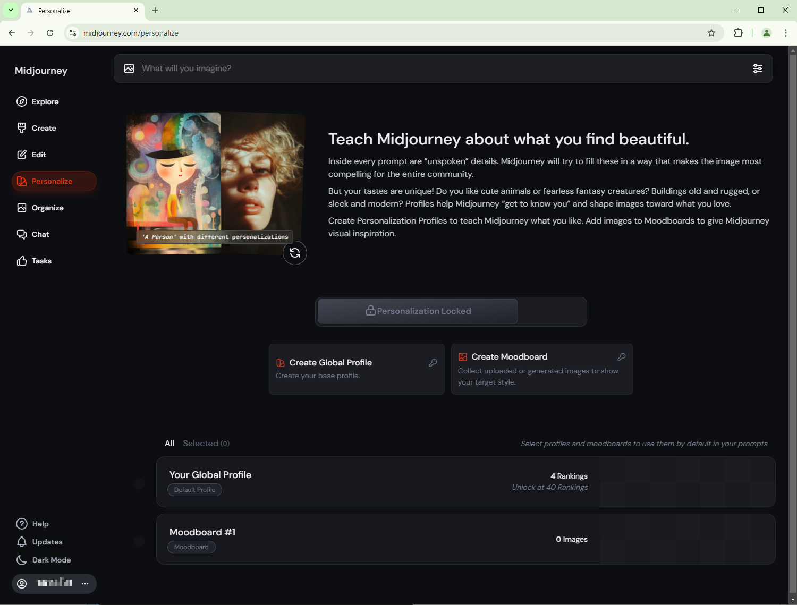Refresh the personalization example images
The height and width of the screenshot is (605, 797).
[295, 253]
